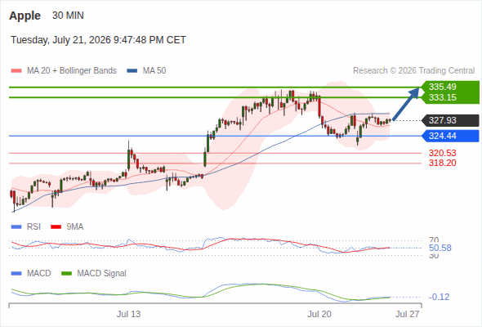
Task: Click the RSI blue legend swatch
Action: (x=16, y=227)
